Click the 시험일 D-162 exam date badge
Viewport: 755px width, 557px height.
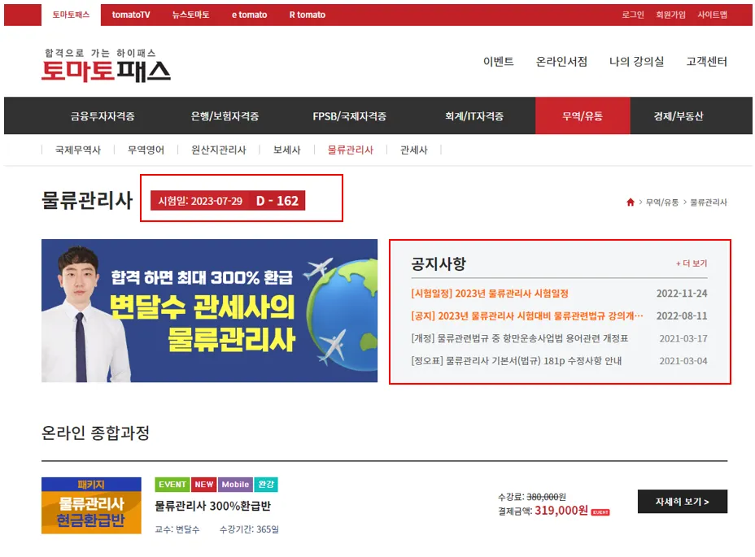click(228, 201)
